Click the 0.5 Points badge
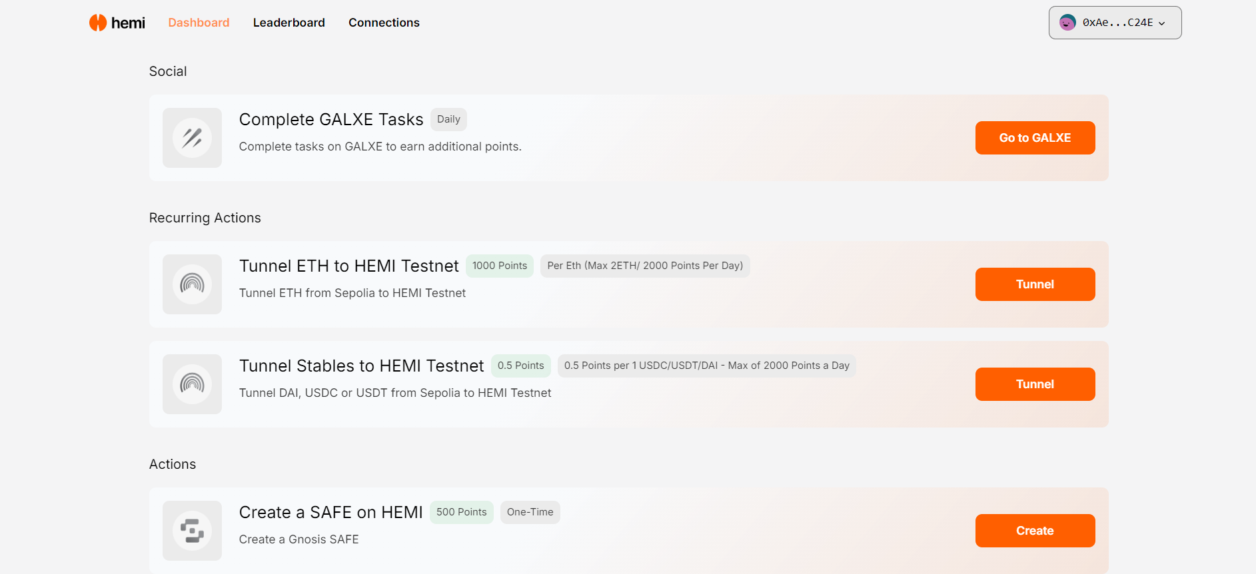1256x574 pixels. [x=521, y=366]
